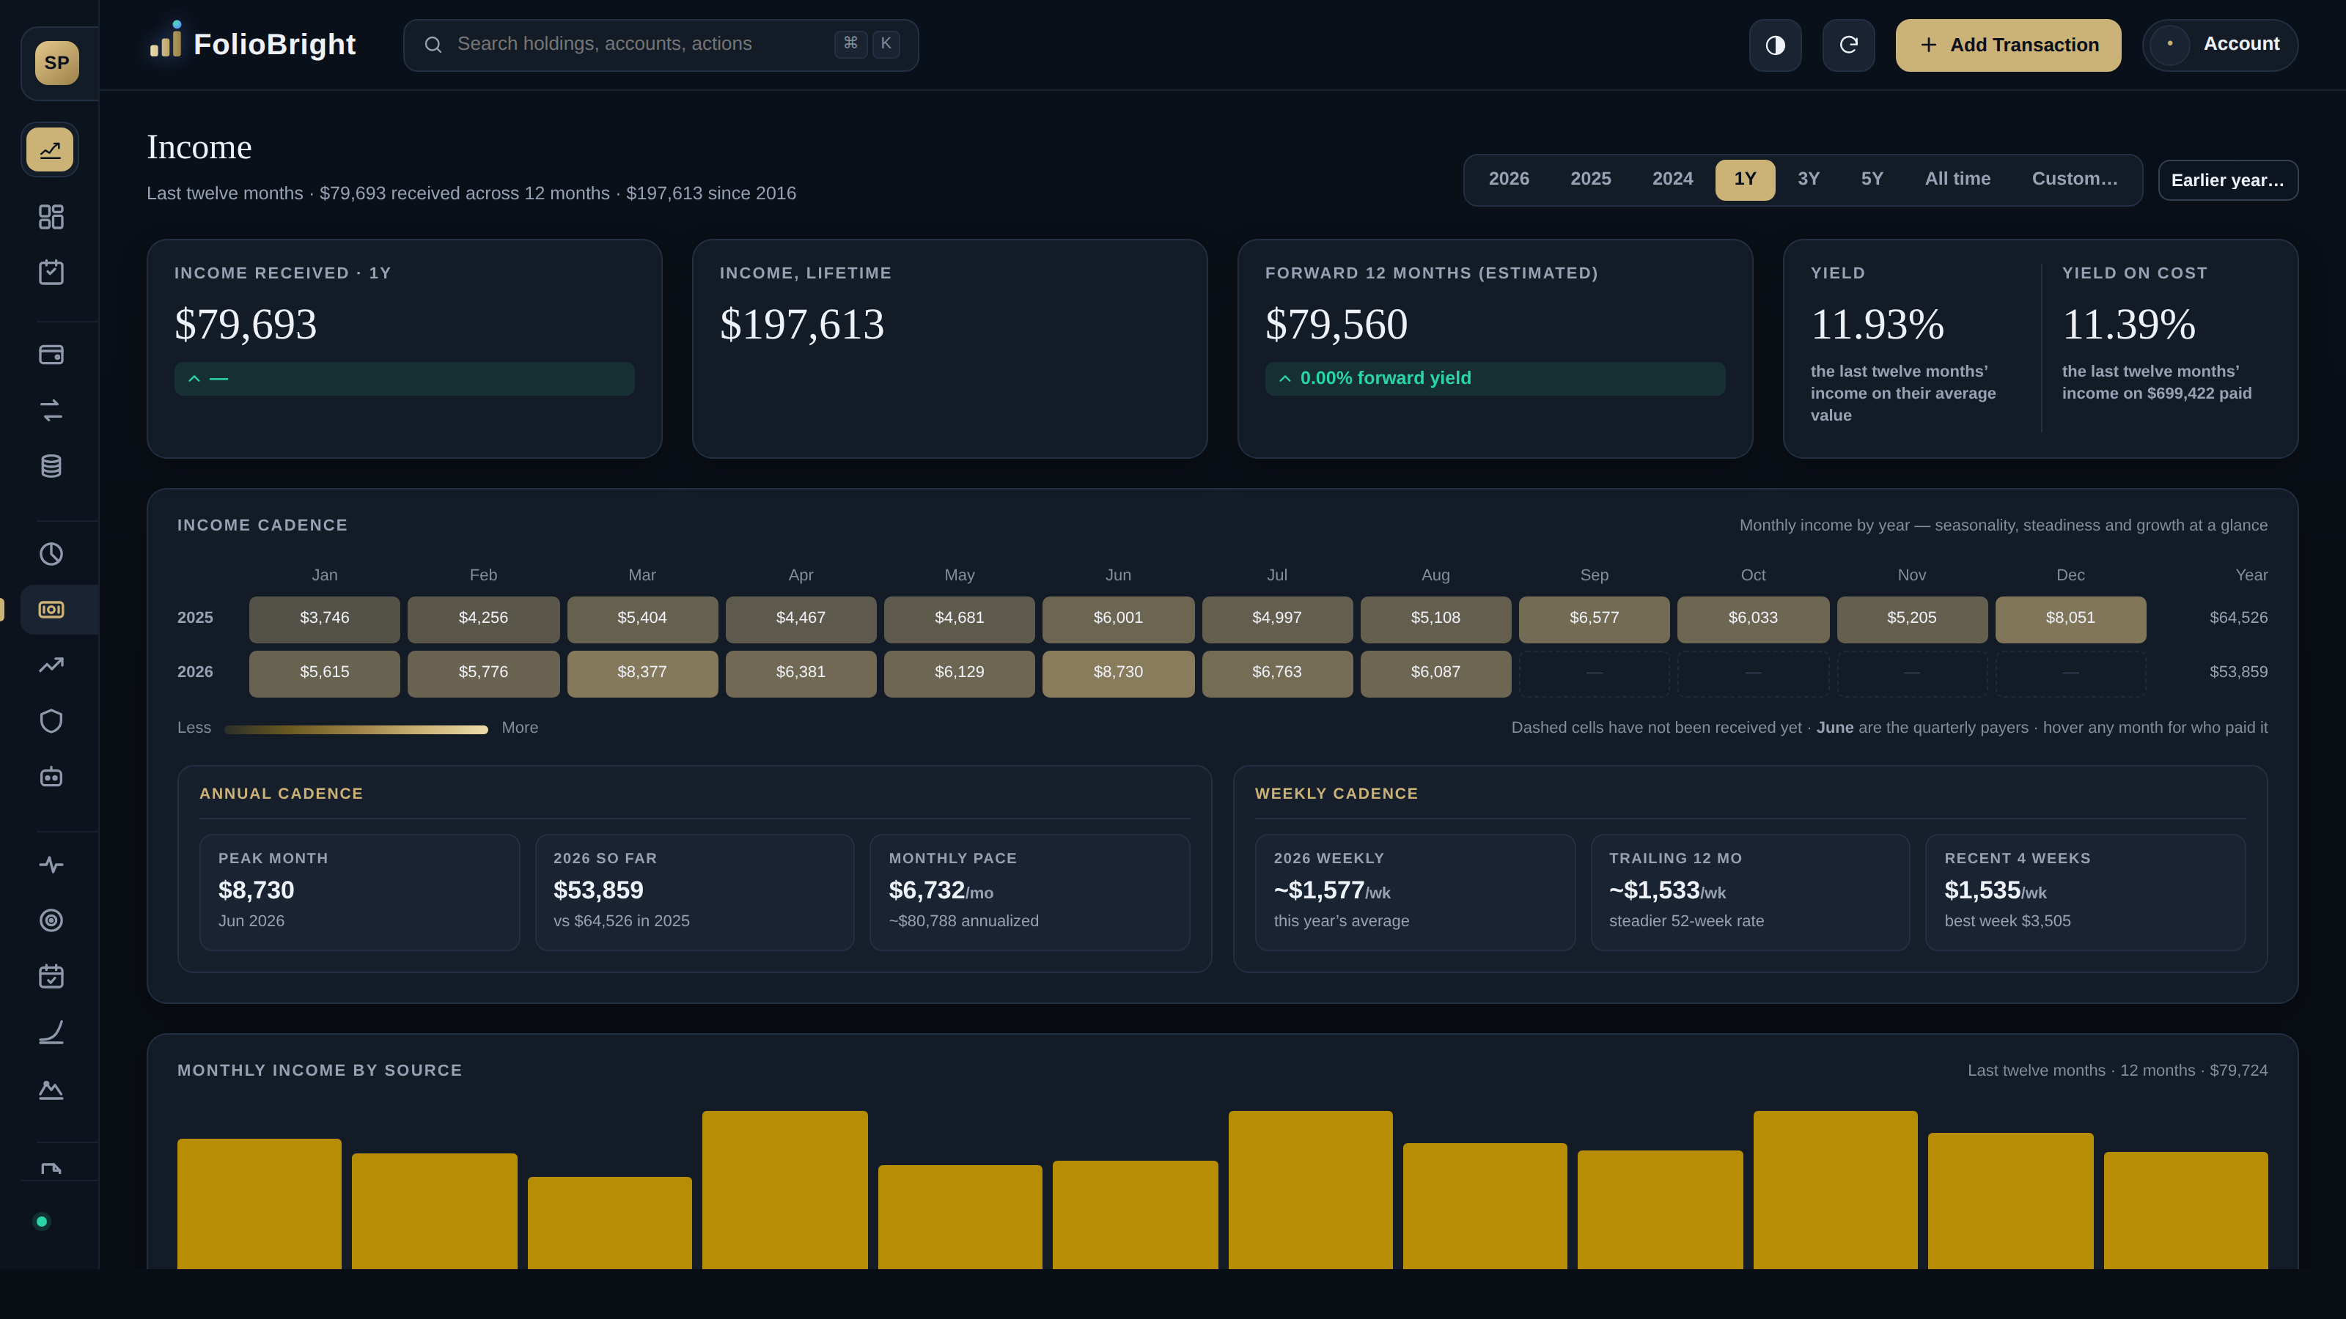Open the area chart sidebar icon
The height and width of the screenshot is (1319, 2346).
(x=51, y=1089)
